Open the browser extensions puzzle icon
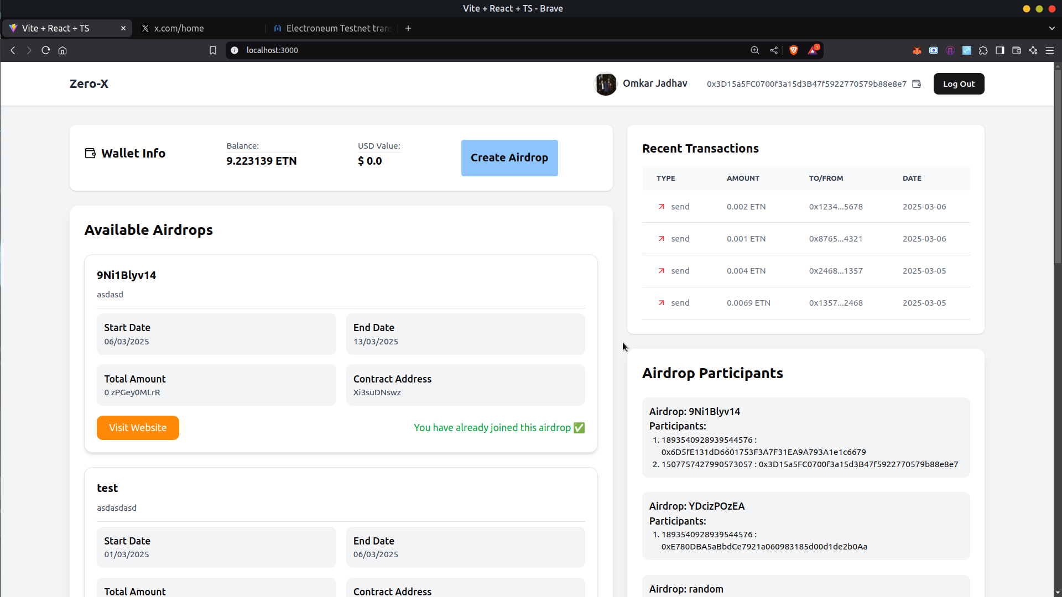Viewport: 1062px width, 597px height. 983,50
